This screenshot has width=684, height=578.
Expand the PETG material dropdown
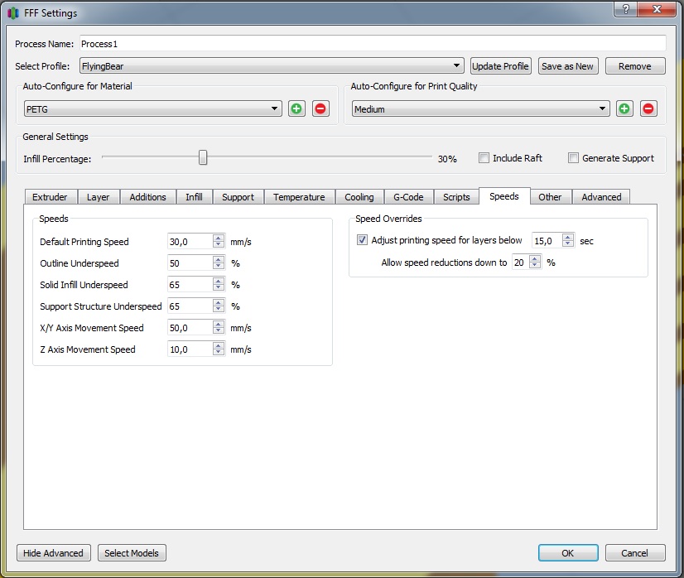pyautogui.click(x=154, y=108)
